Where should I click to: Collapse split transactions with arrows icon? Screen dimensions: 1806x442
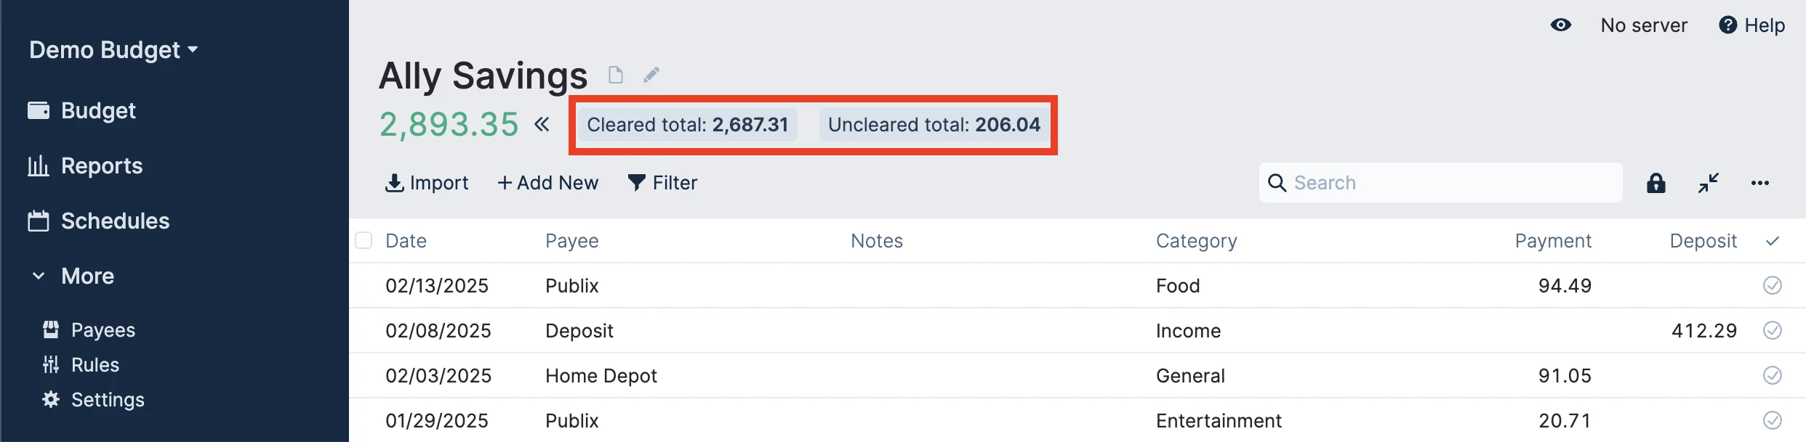1709,182
